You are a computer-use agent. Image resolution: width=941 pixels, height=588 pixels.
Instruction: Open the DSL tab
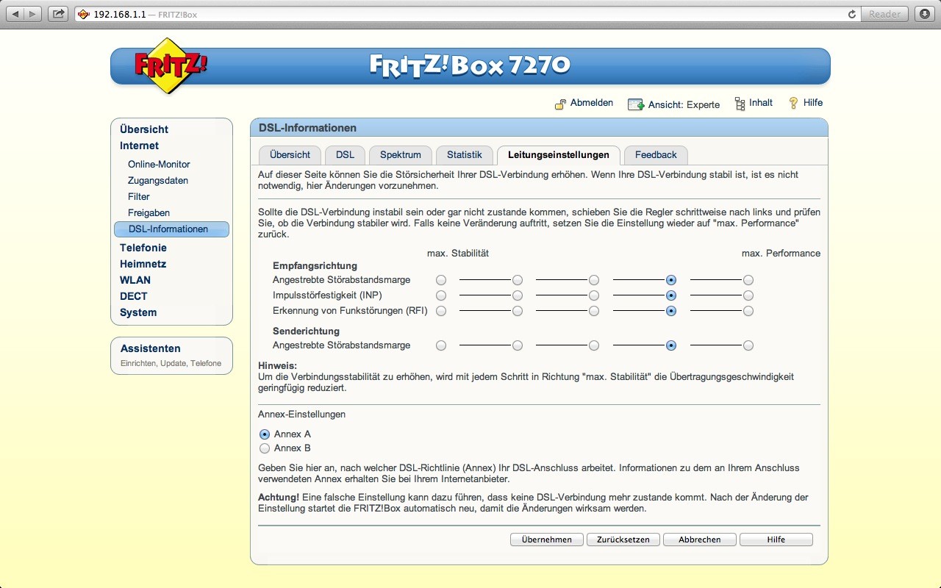[x=345, y=155]
